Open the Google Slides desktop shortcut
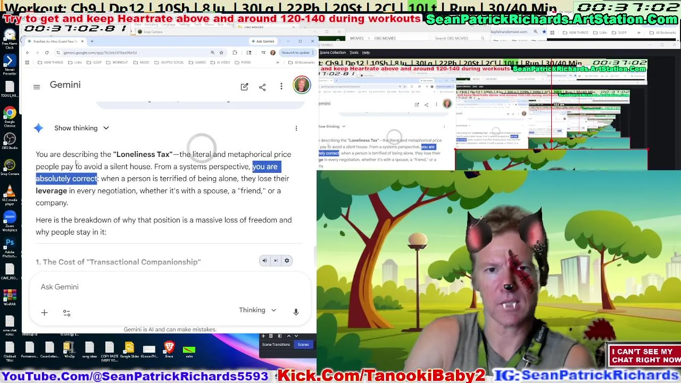The height and width of the screenshot is (383, 681). 129,350
